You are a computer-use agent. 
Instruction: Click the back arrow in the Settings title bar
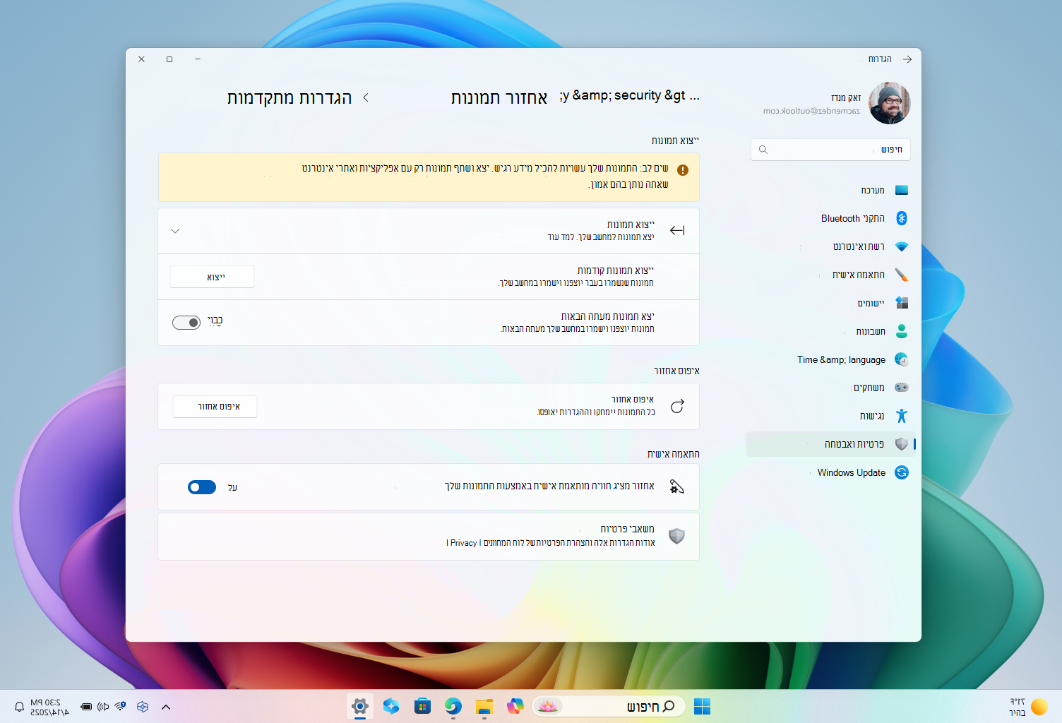(907, 59)
